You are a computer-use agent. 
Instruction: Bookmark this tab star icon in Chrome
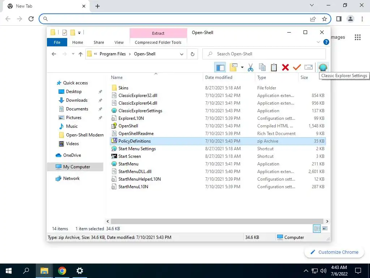pos(324,19)
